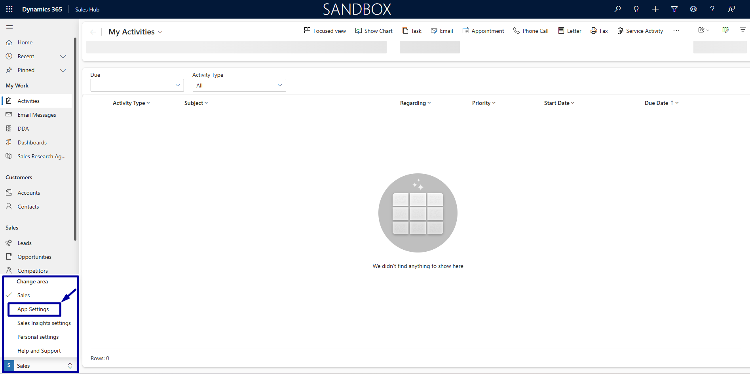This screenshot has width=750, height=374.
Task: Select App Settings in Change area
Action: click(x=33, y=309)
